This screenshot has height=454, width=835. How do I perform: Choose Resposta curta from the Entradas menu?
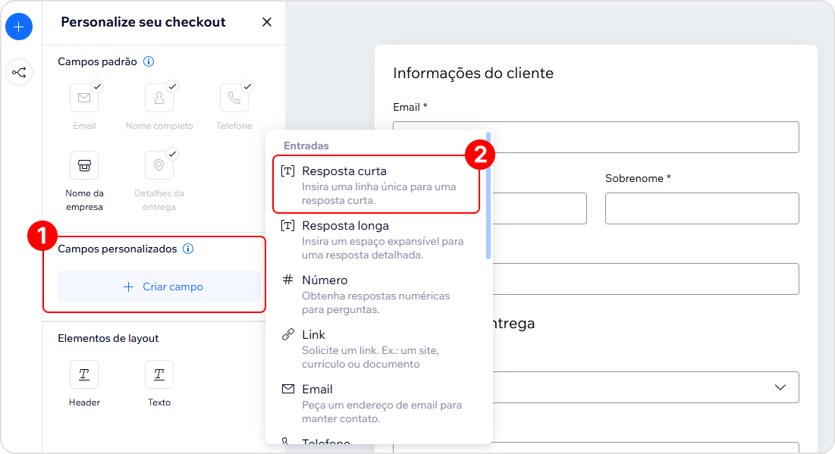pos(376,185)
